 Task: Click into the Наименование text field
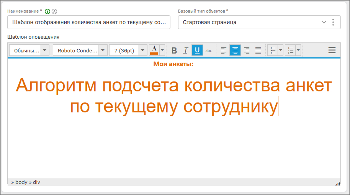click(89, 22)
